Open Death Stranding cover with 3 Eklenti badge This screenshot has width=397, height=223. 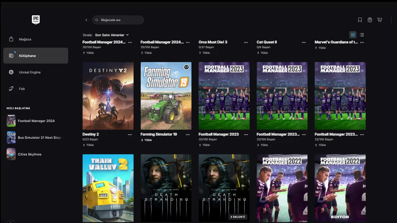pos(224,188)
